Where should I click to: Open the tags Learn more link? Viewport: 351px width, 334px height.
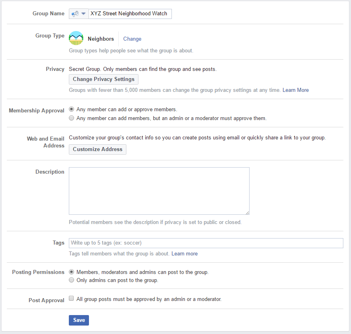pyautogui.click(x=184, y=253)
